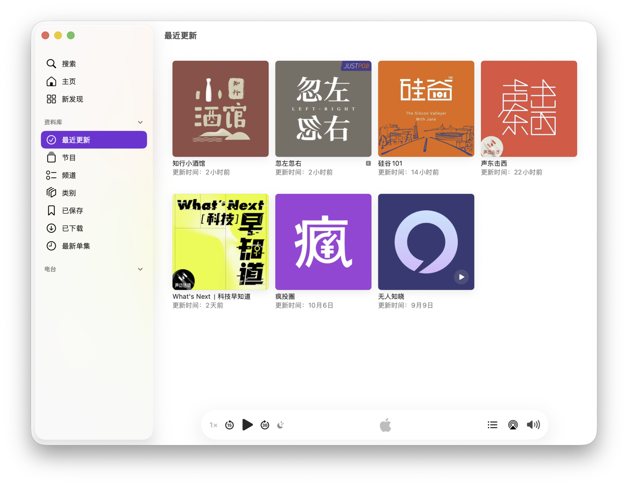Click the play button in playback bar
Image resolution: width=628 pixels, height=486 pixels.
247,425
